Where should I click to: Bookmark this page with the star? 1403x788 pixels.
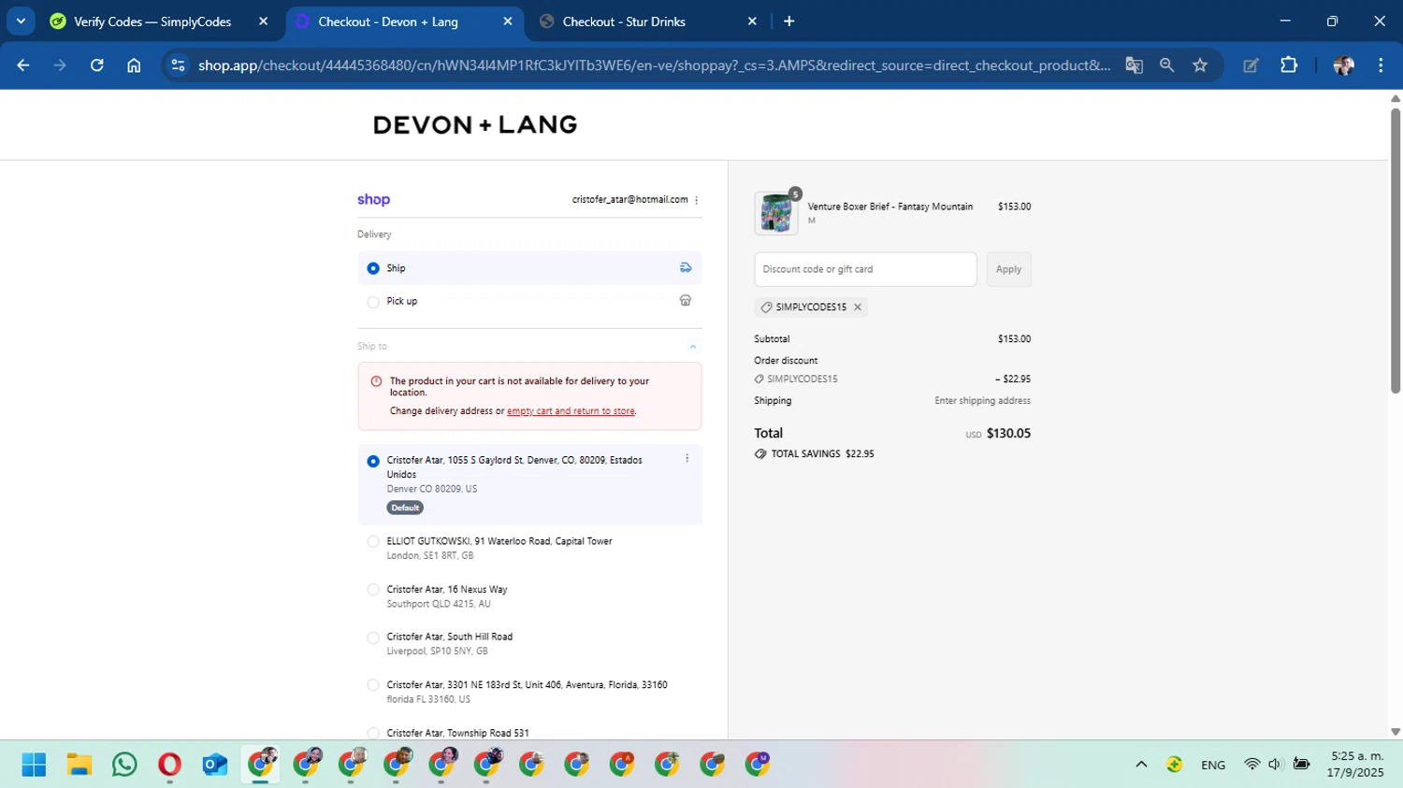click(1200, 65)
